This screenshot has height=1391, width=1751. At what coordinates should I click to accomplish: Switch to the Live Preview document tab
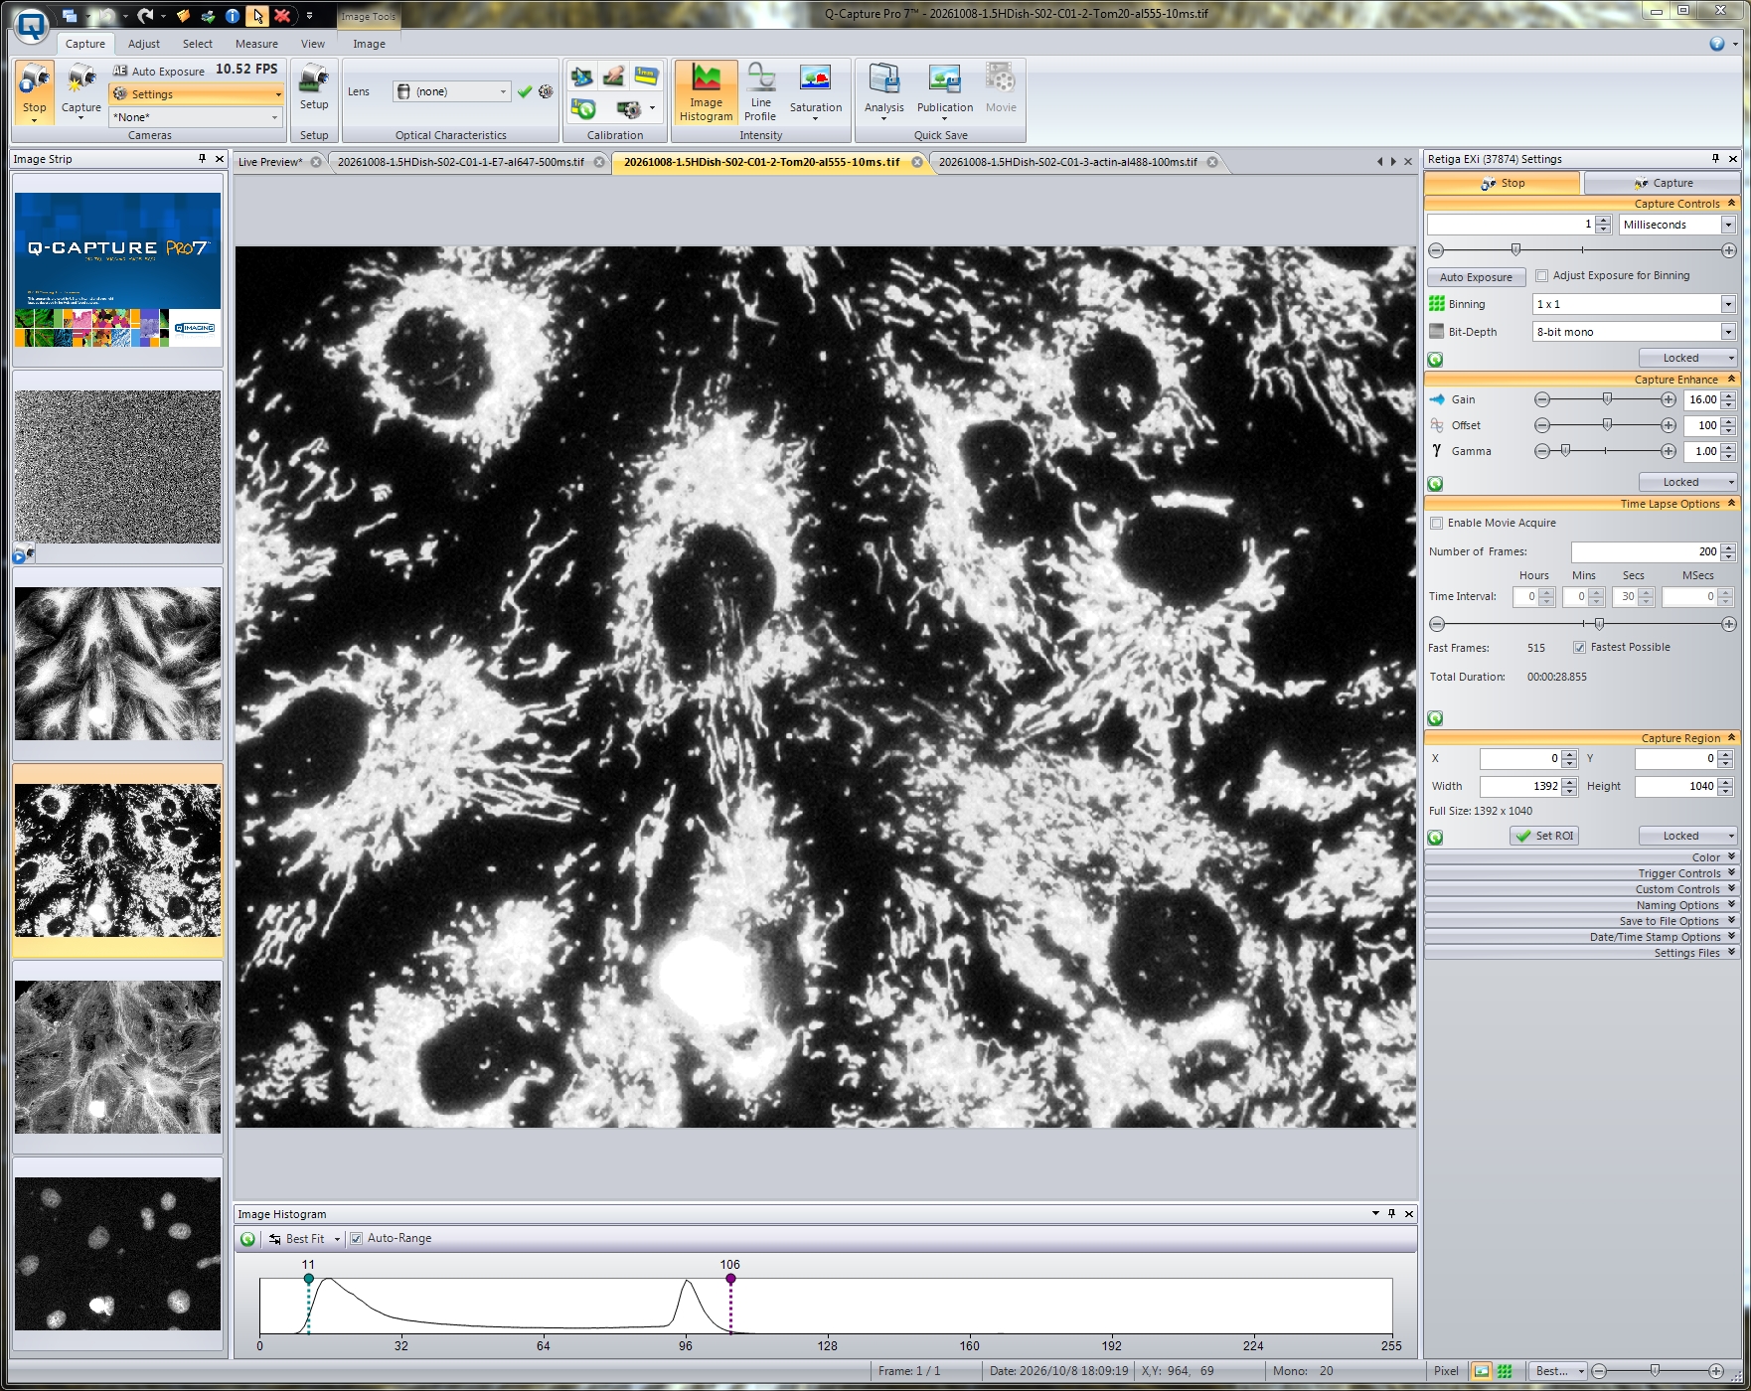(270, 162)
